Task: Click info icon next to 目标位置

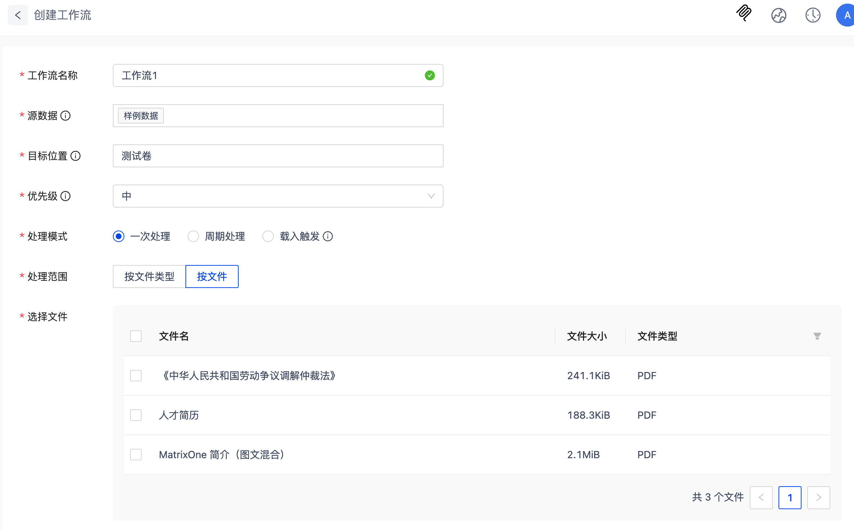Action: (75, 156)
